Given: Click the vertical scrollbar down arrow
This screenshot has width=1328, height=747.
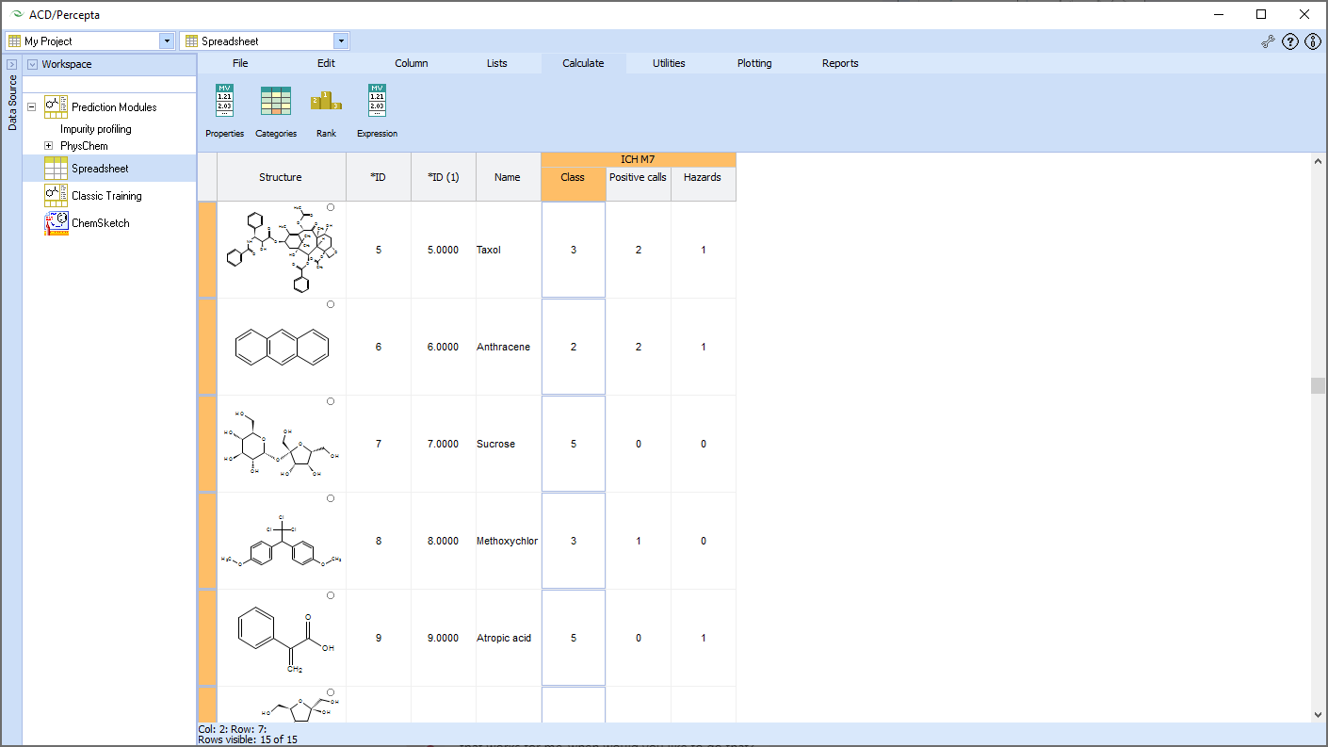Looking at the screenshot, I should point(1318,715).
